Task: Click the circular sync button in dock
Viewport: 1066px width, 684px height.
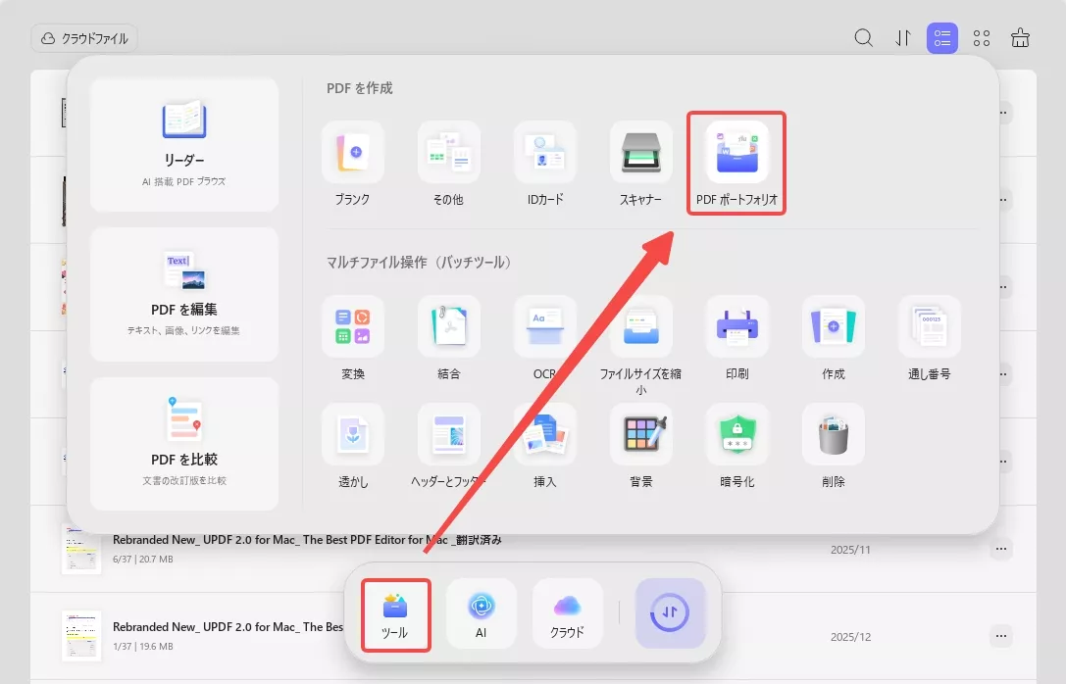Action: (x=670, y=612)
